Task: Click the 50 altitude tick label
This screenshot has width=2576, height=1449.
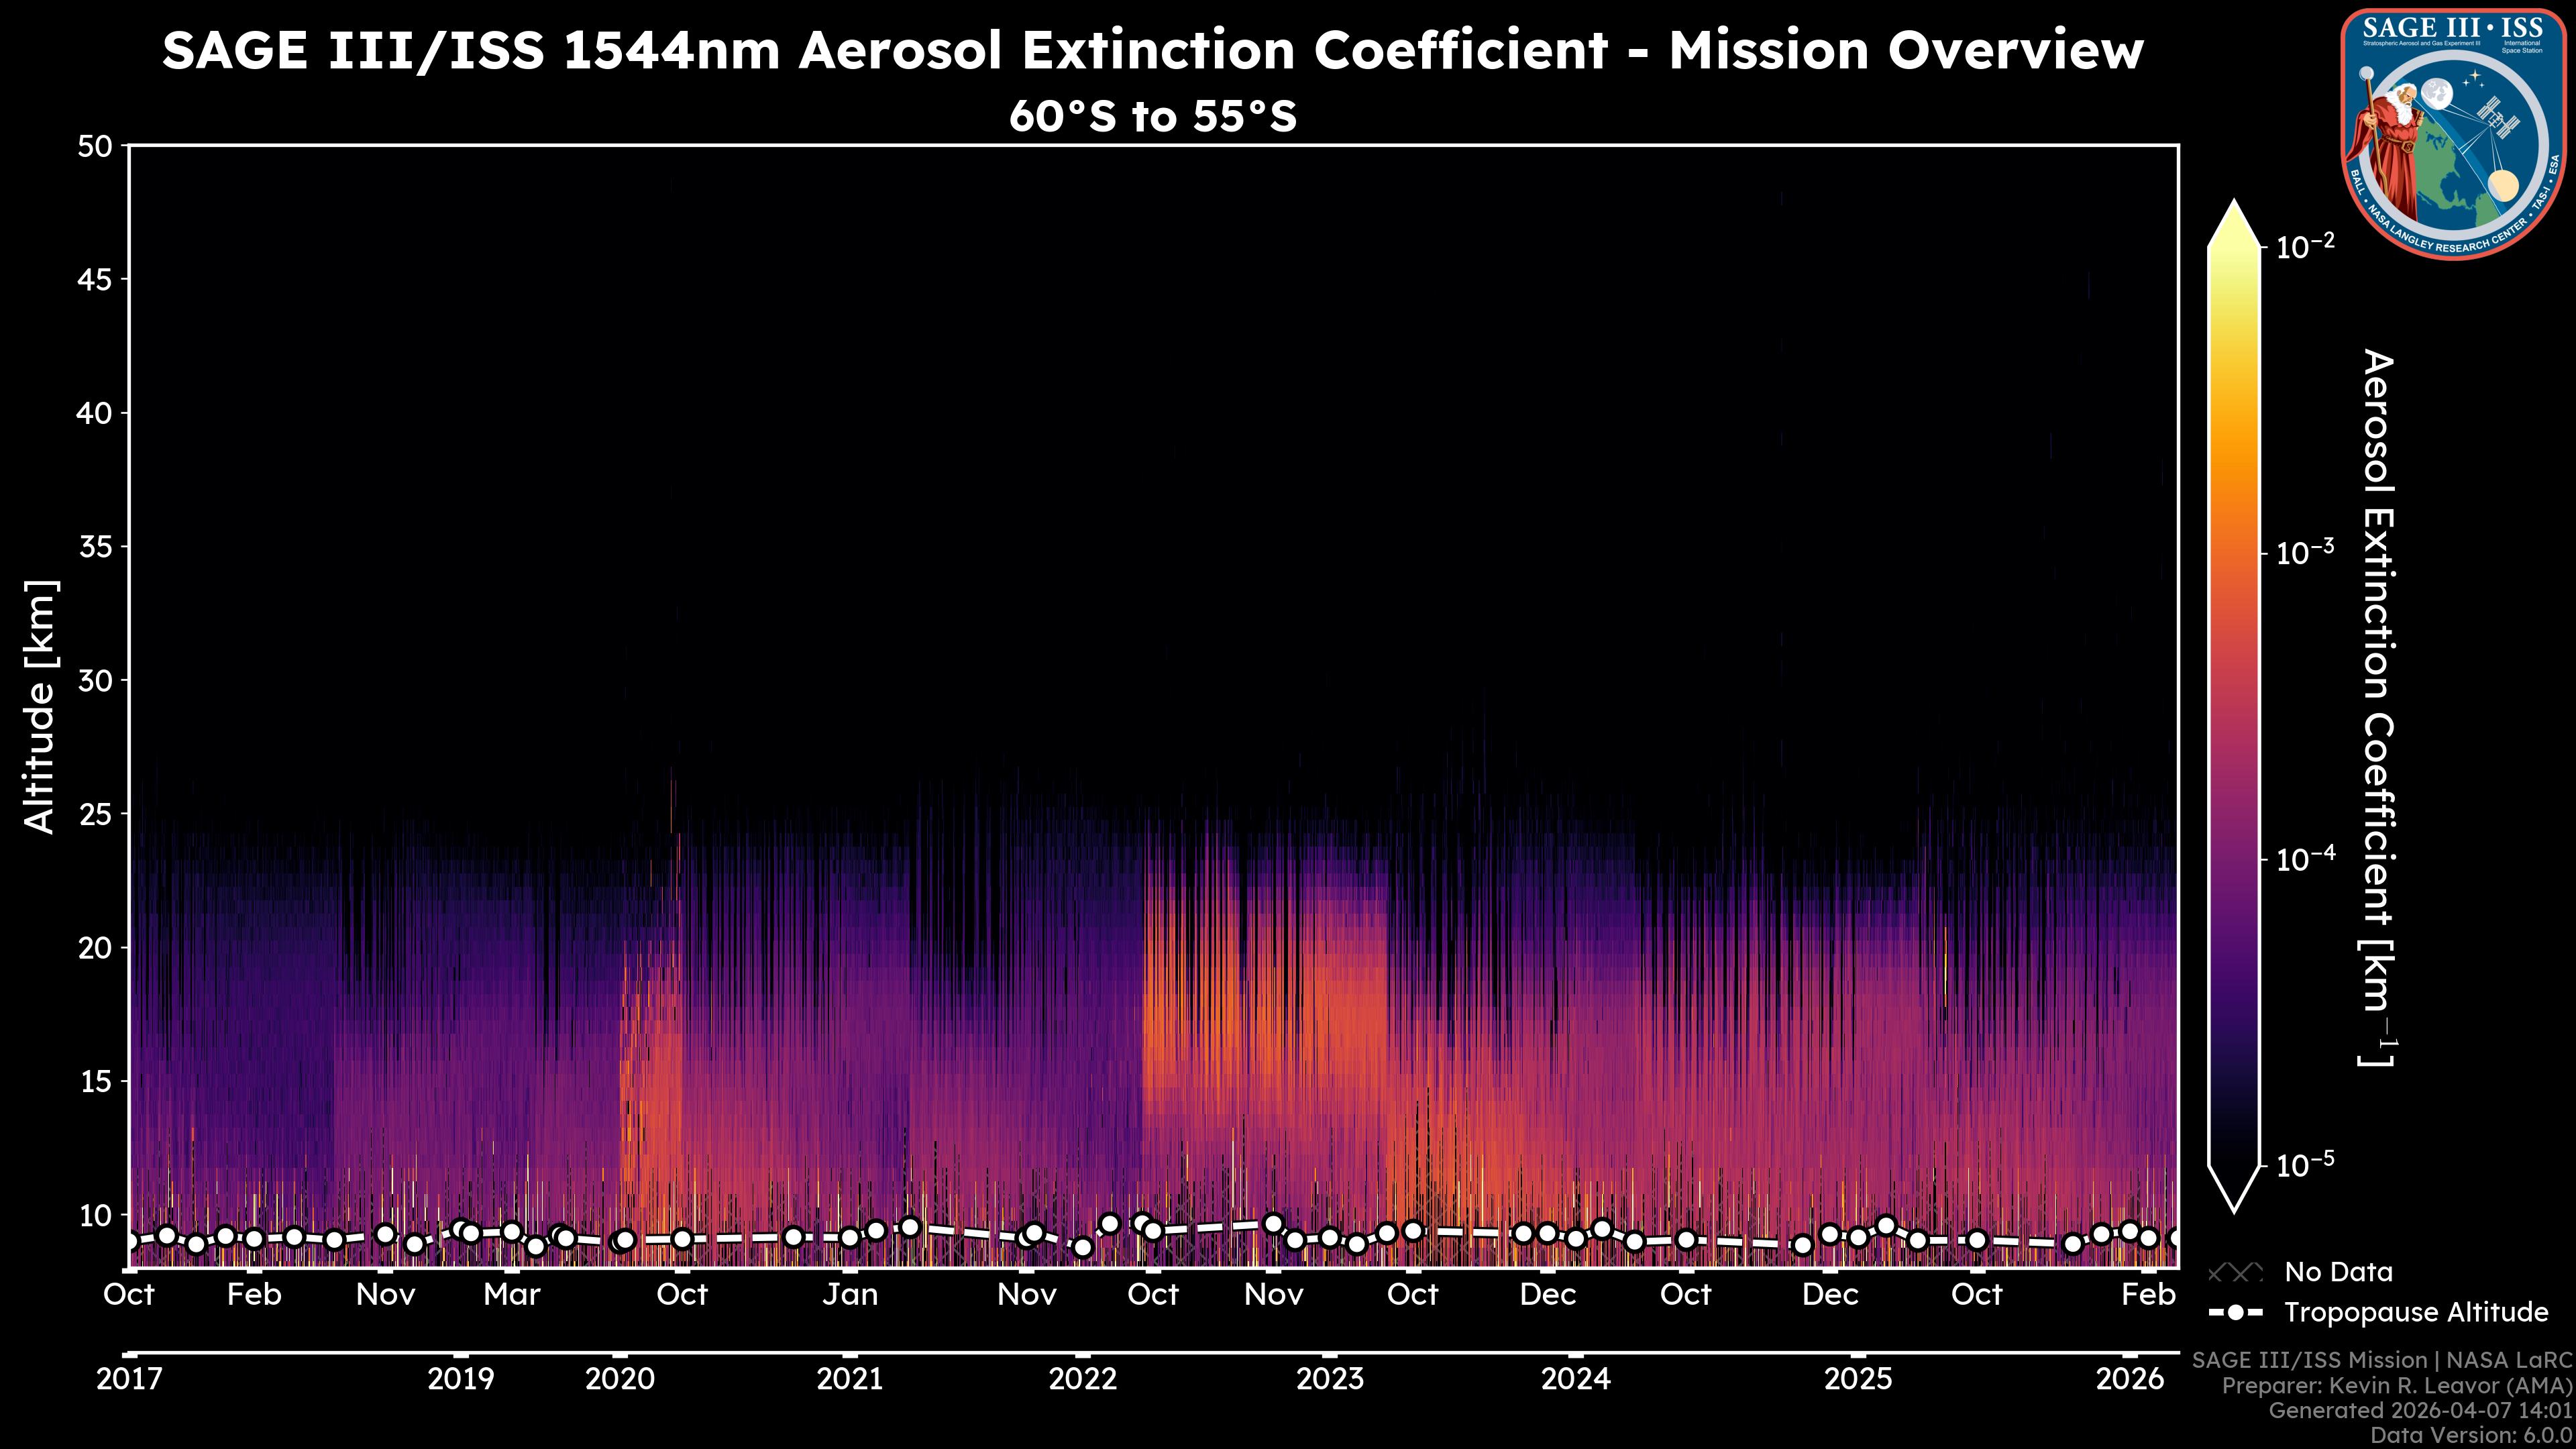Action: 95,147
